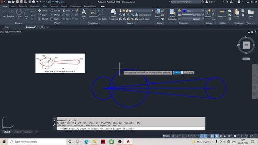Select the Arc tool
This screenshot has height=145, width=258.
click(27, 13)
